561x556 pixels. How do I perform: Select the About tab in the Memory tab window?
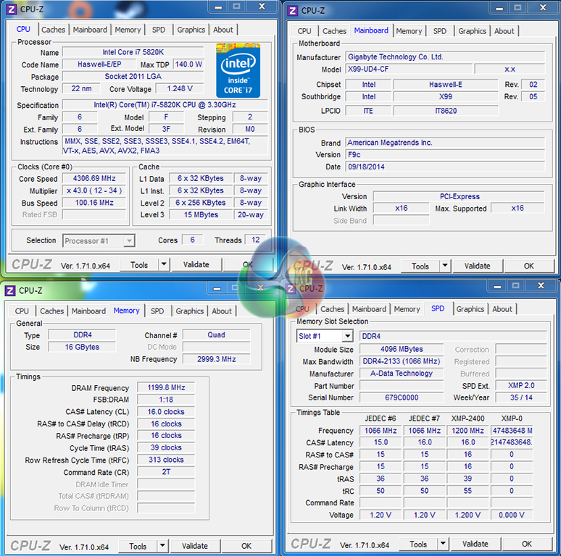(222, 311)
